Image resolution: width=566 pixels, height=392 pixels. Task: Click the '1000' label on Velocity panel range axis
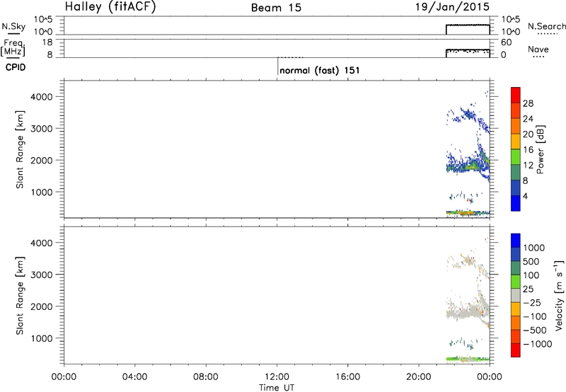pyautogui.click(x=42, y=338)
